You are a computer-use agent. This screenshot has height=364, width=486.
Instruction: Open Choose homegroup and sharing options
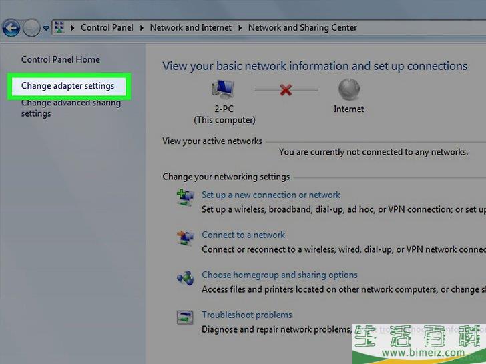(279, 275)
